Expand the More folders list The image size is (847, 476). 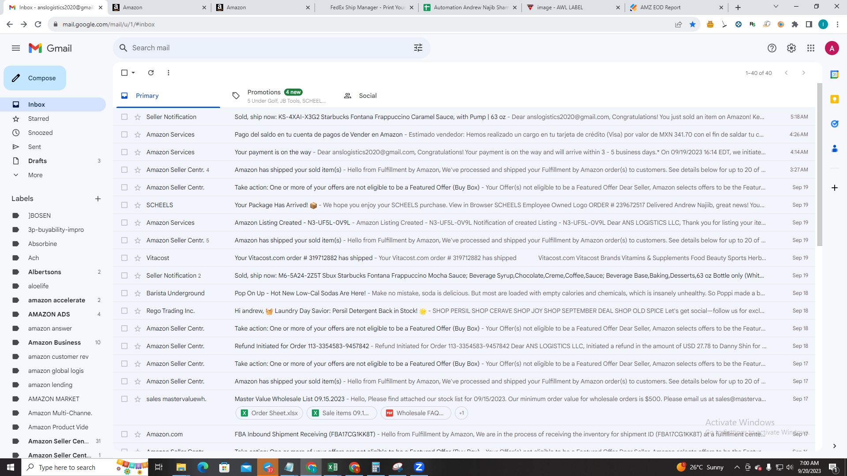tap(53, 175)
